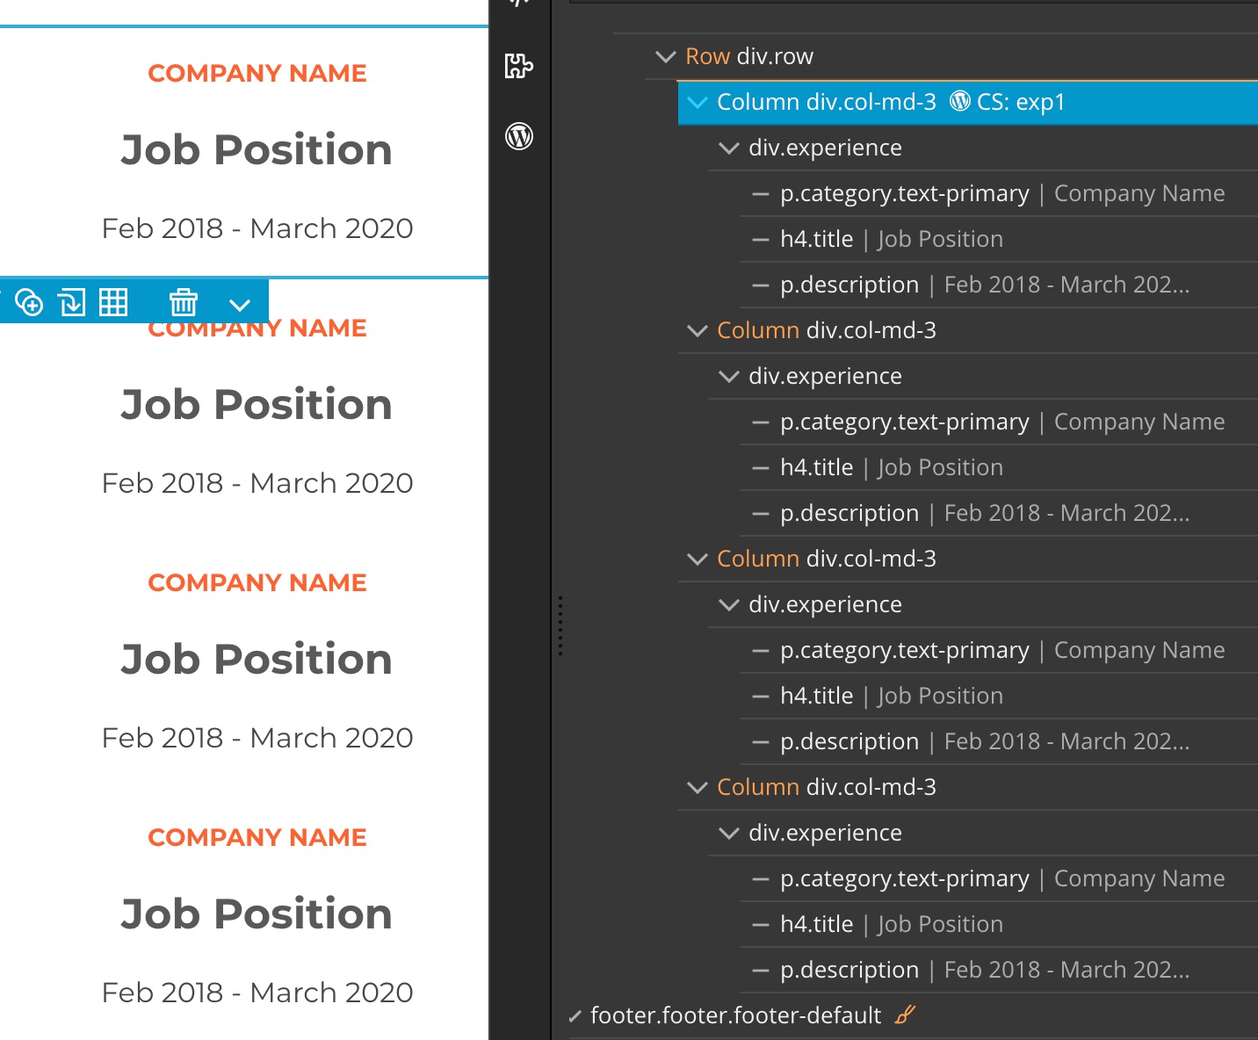Click the insert-into-element arrow icon
1258x1040 pixels.
tap(71, 302)
